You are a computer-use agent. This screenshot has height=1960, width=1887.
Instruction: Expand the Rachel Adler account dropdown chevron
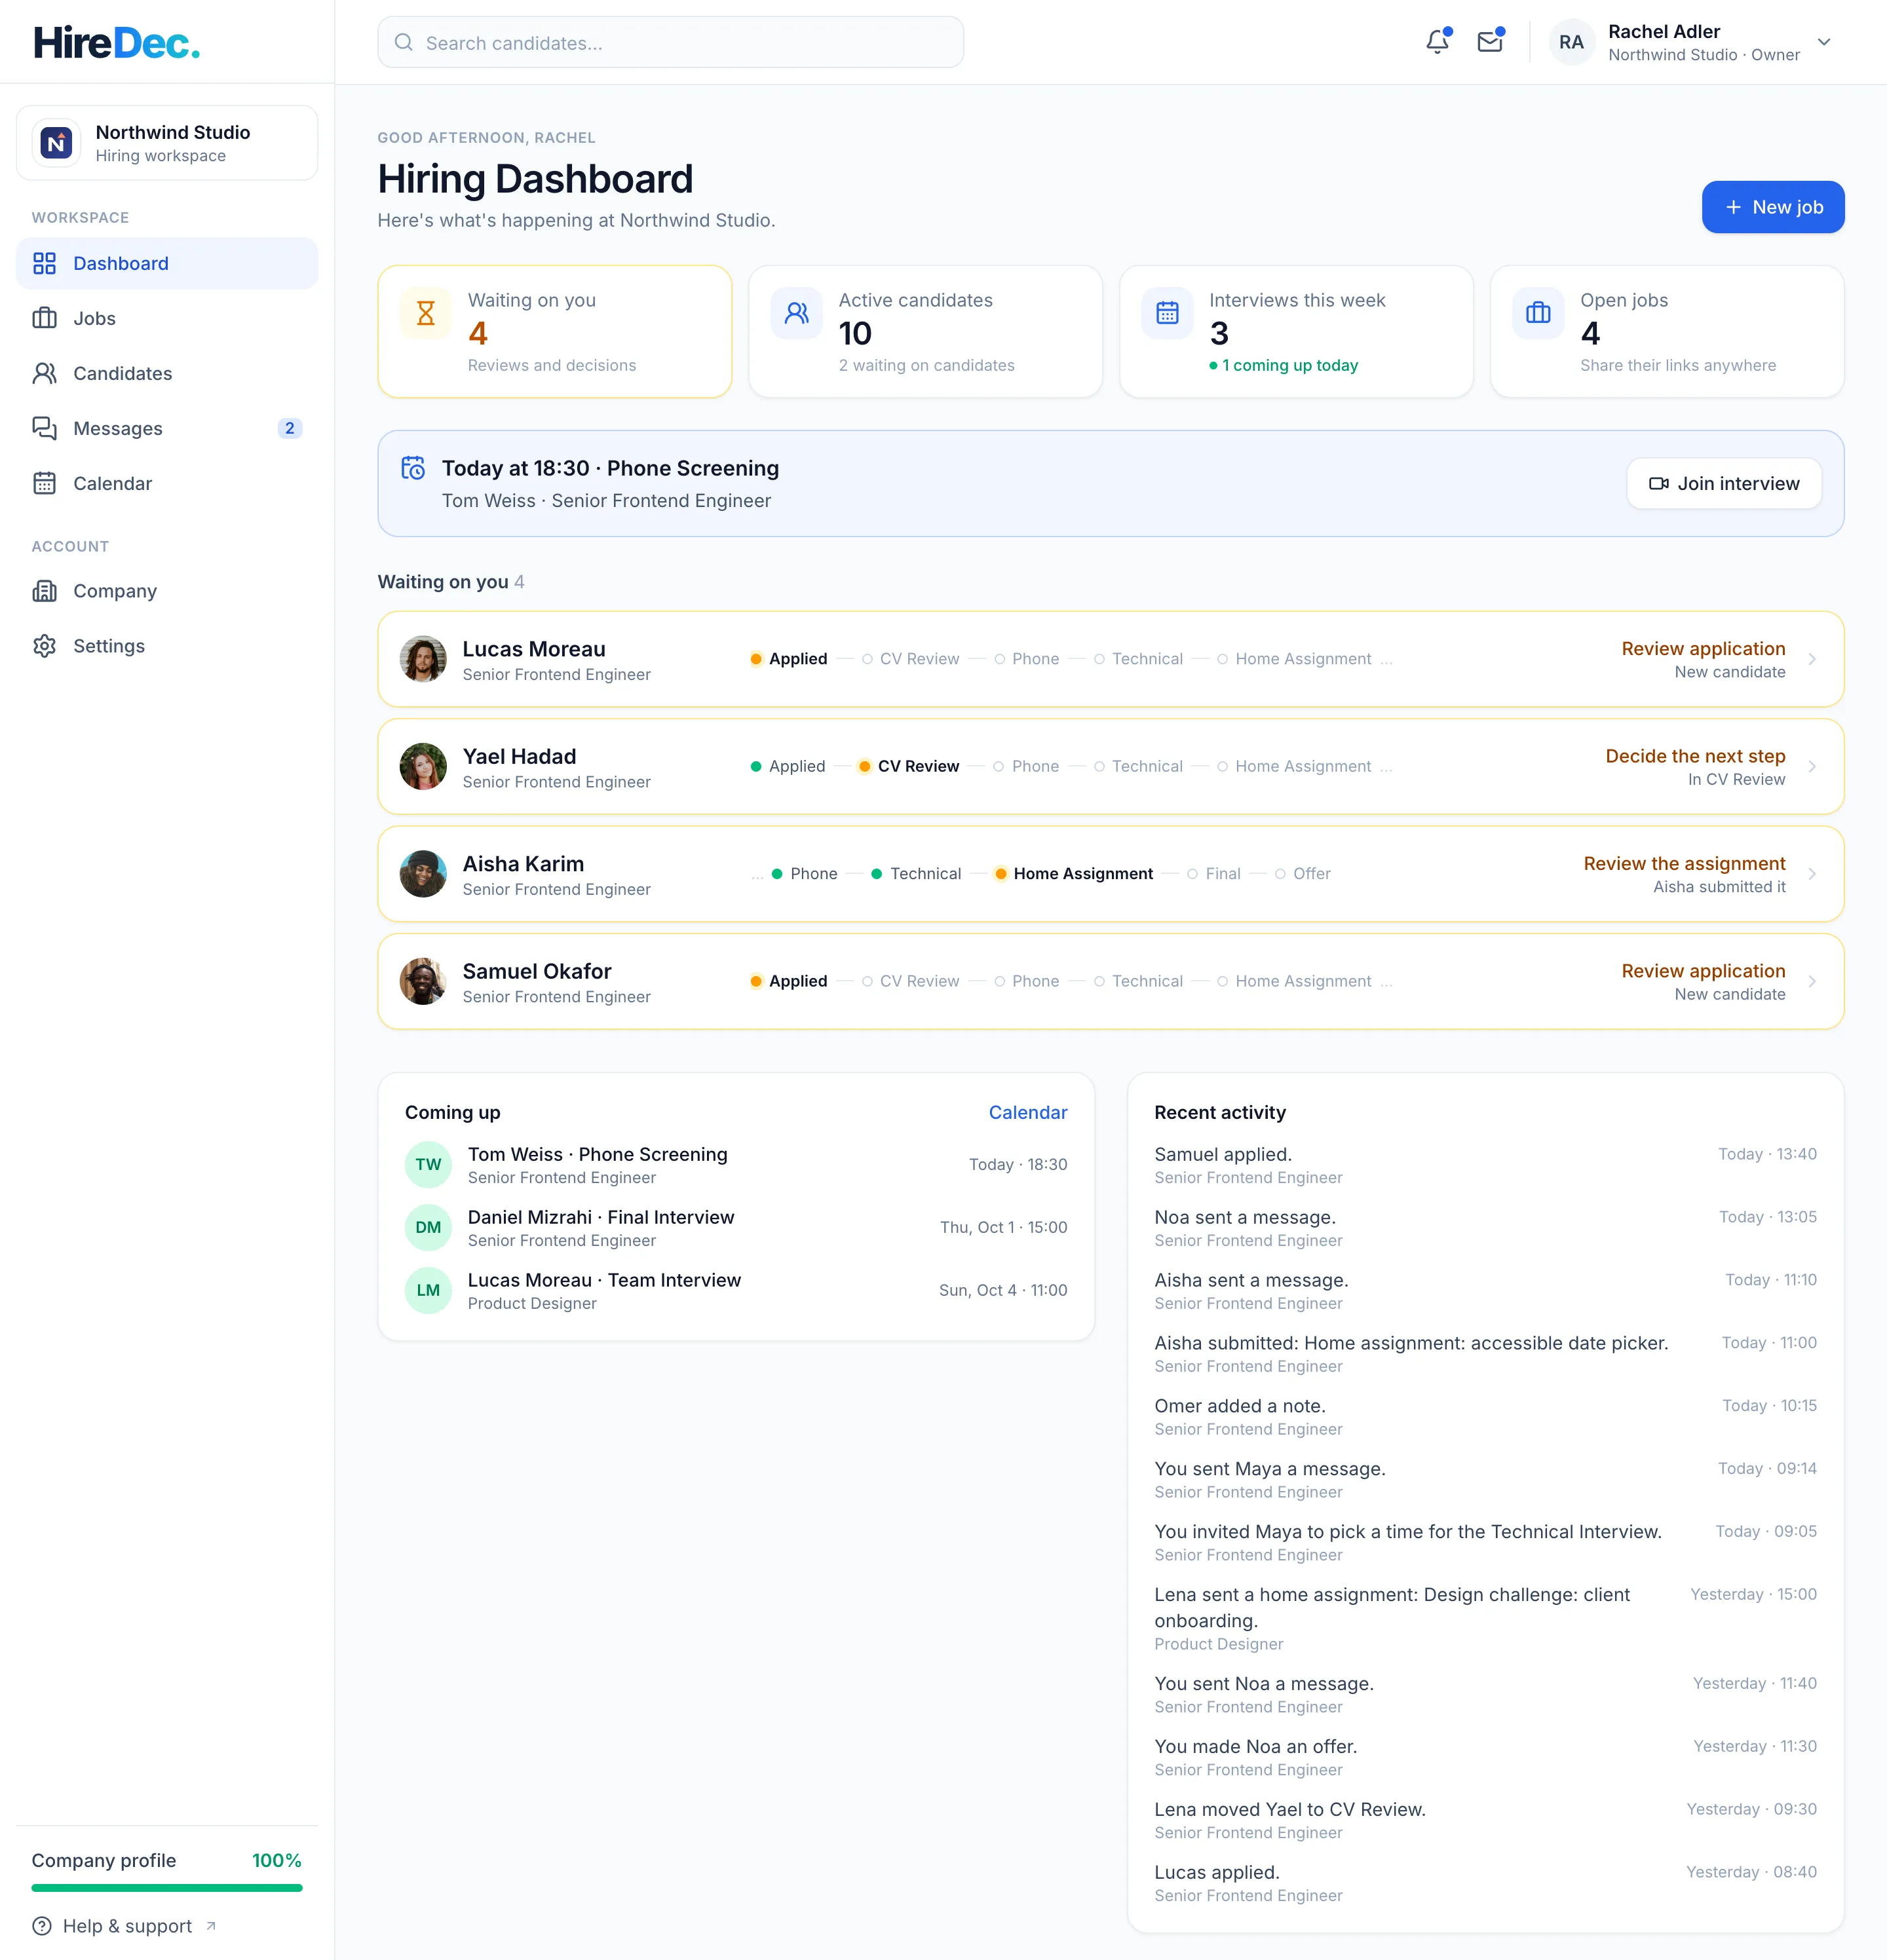[x=1824, y=42]
